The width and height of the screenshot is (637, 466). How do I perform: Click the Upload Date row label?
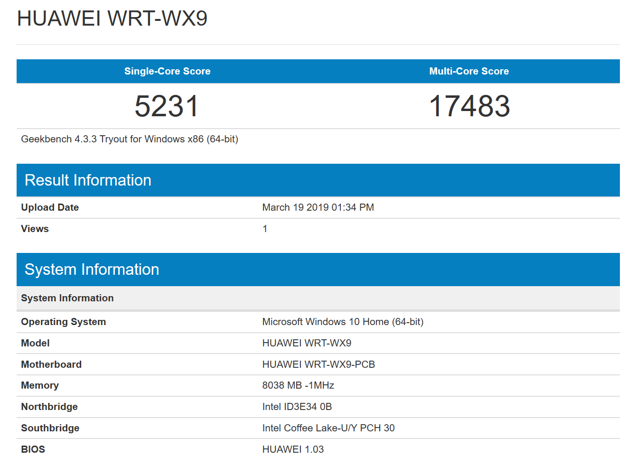(x=50, y=207)
